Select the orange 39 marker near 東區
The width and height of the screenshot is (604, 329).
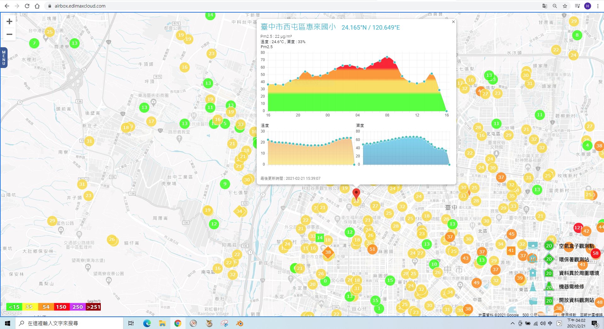(520, 278)
